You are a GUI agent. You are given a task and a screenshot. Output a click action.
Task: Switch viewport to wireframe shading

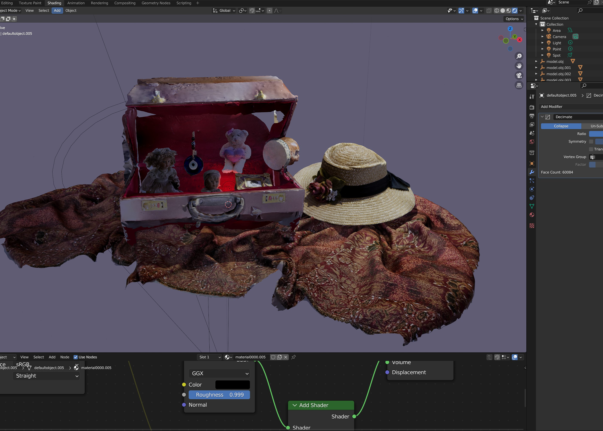(496, 11)
